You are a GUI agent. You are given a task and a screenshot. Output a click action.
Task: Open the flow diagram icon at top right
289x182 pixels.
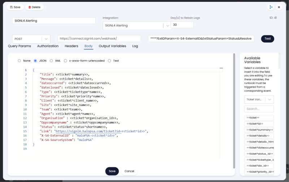pyautogui.click(x=271, y=7)
